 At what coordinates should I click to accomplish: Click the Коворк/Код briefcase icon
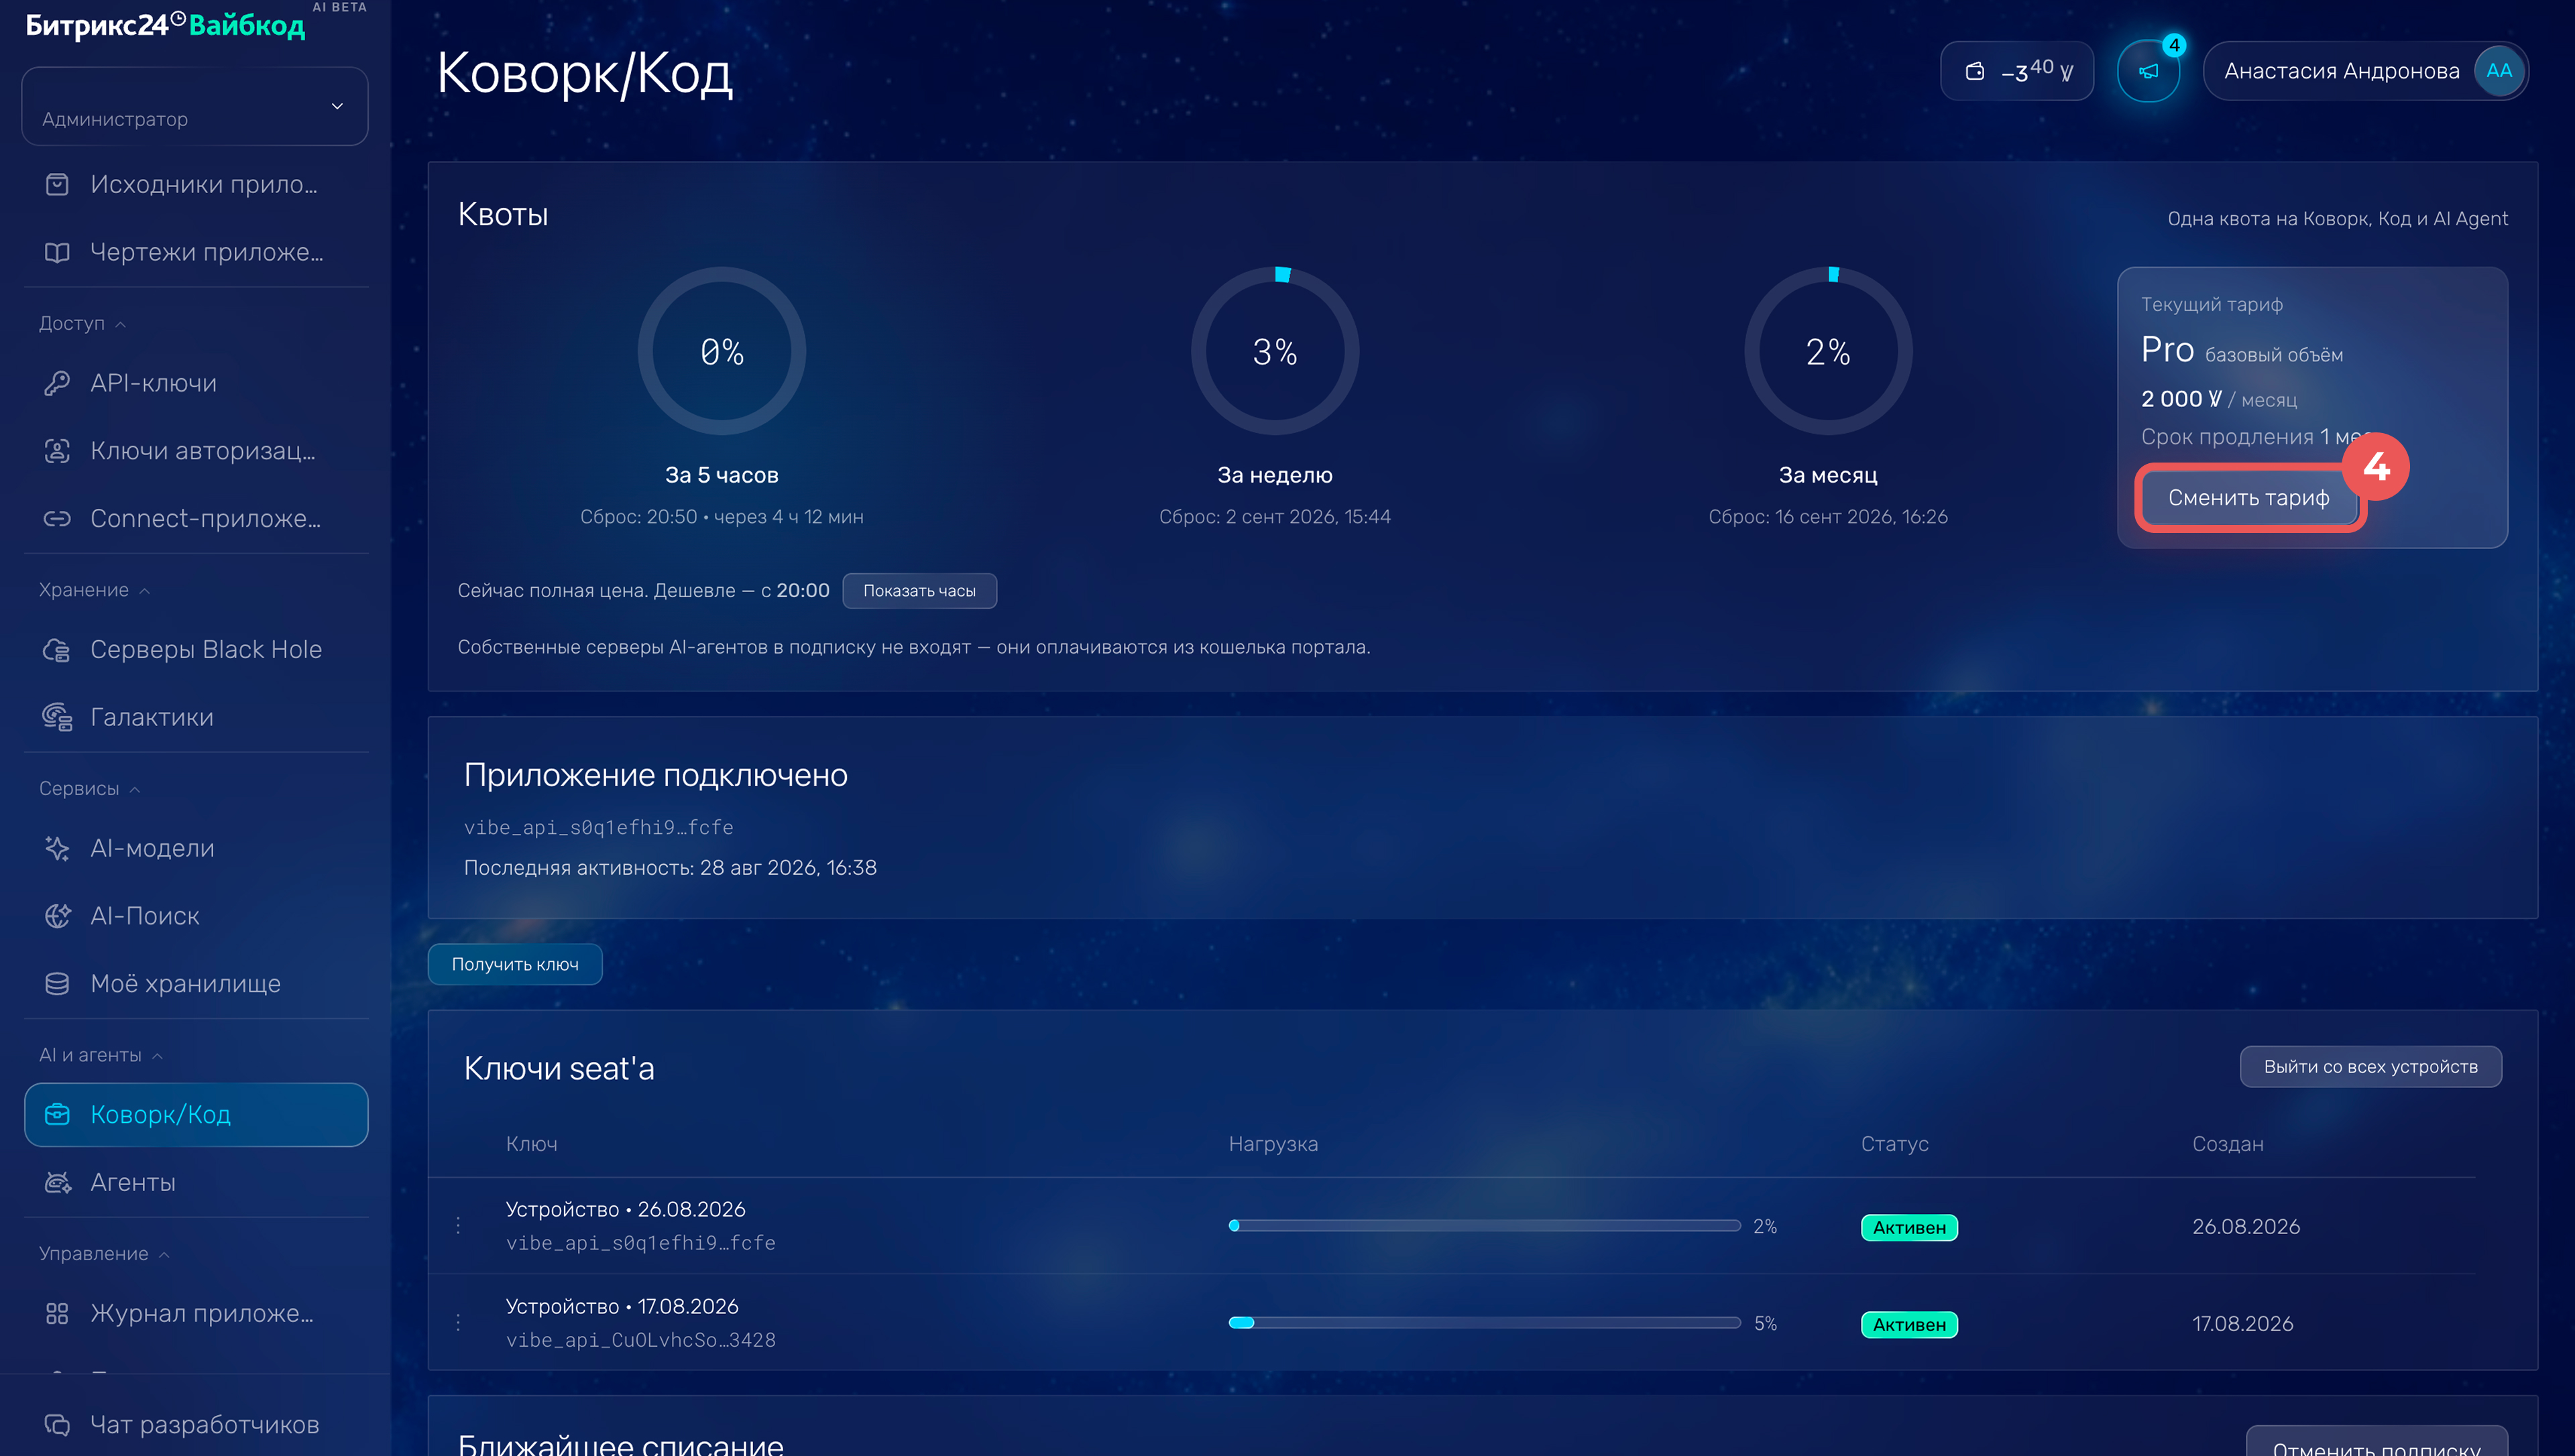pyautogui.click(x=57, y=1114)
